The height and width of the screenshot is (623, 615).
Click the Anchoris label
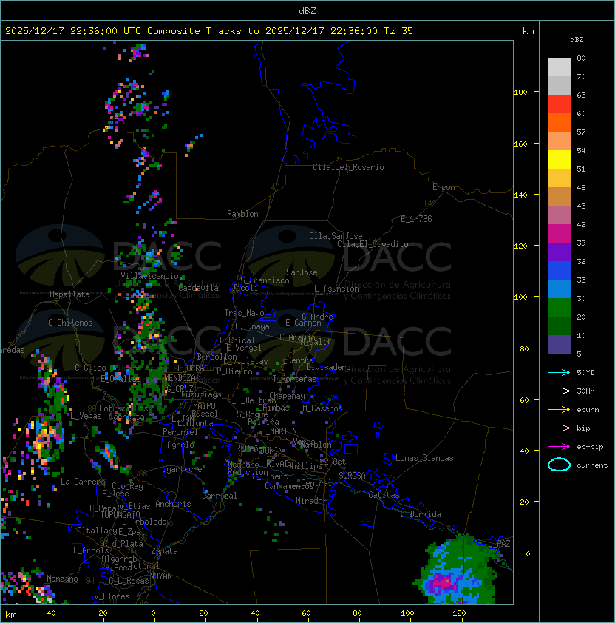point(173,504)
